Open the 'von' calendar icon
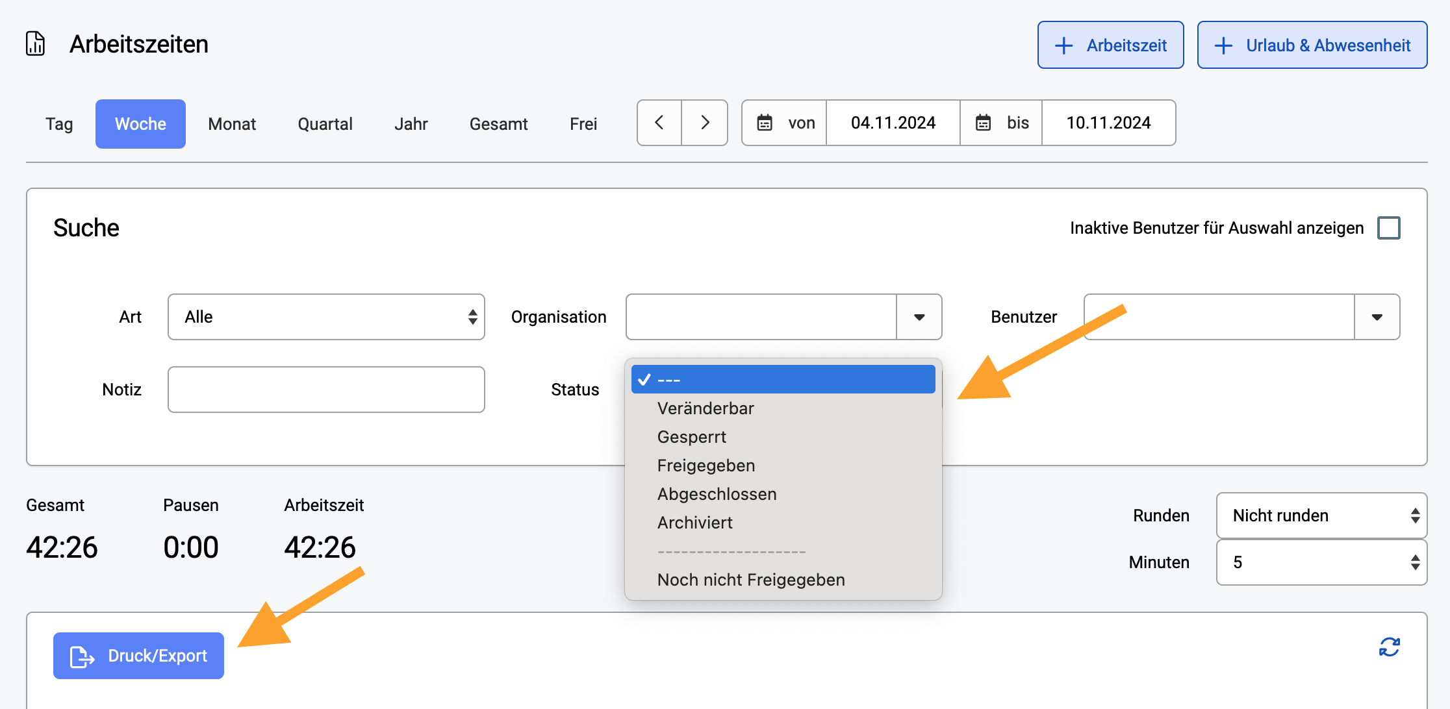This screenshot has width=1450, height=709. coord(765,123)
